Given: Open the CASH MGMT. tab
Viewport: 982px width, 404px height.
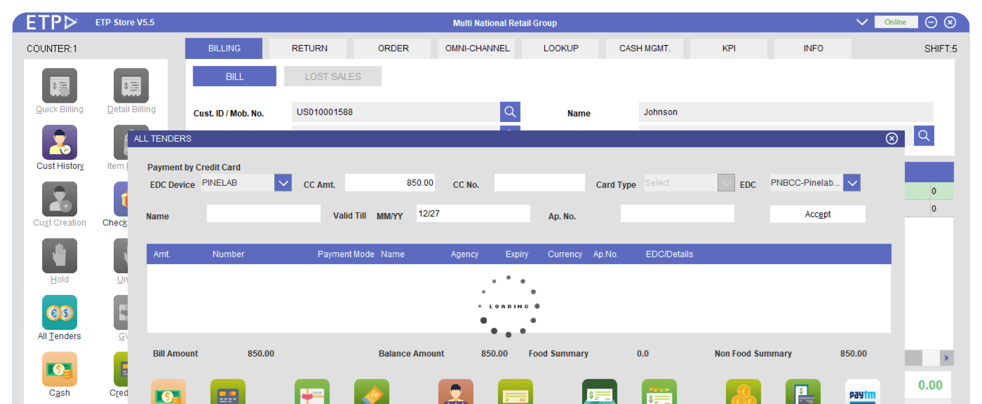Looking at the screenshot, I should pyautogui.click(x=644, y=48).
